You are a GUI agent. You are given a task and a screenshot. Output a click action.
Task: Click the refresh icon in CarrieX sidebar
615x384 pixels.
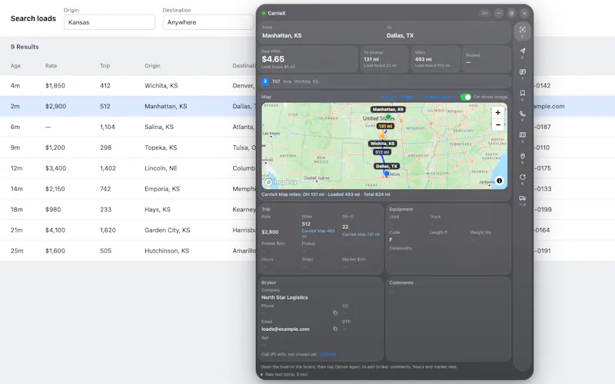coord(523,177)
